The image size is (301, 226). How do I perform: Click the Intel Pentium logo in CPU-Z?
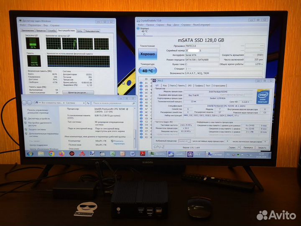(x=263, y=97)
